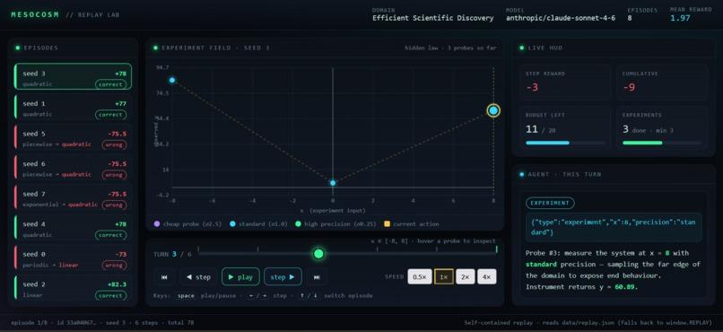Set playback speed to 4×
The image size is (723, 332).
coord(487,277)
